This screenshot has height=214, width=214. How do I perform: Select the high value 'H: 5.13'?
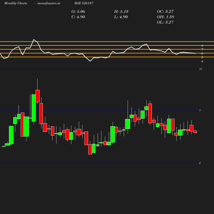point(121,12)
